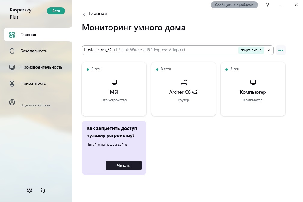The width and height of the screenshot is (303, 202).
Task: Expand the network selection dropdown arrow
Action: pyautogui.click(x=269, y=50)
